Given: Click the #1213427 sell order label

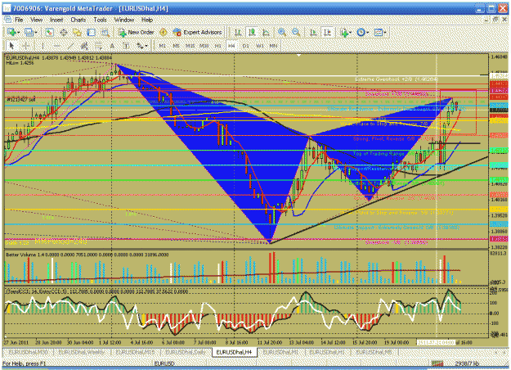Looking at the screenshot, I should click(21, 100).
